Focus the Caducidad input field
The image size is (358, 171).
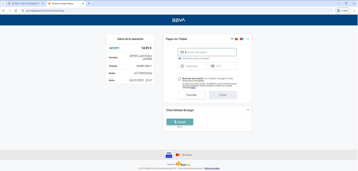pyautogui.click(x=192, y=66)
